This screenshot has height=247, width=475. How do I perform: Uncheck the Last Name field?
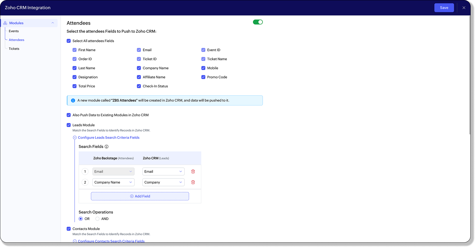(x=75, y=68)
